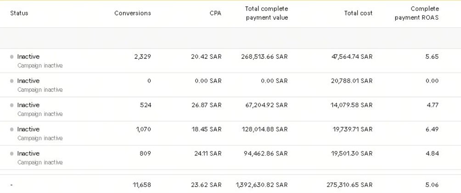Click the Total cost column header
The image size is (461, 193).
[x=358, y=13]
